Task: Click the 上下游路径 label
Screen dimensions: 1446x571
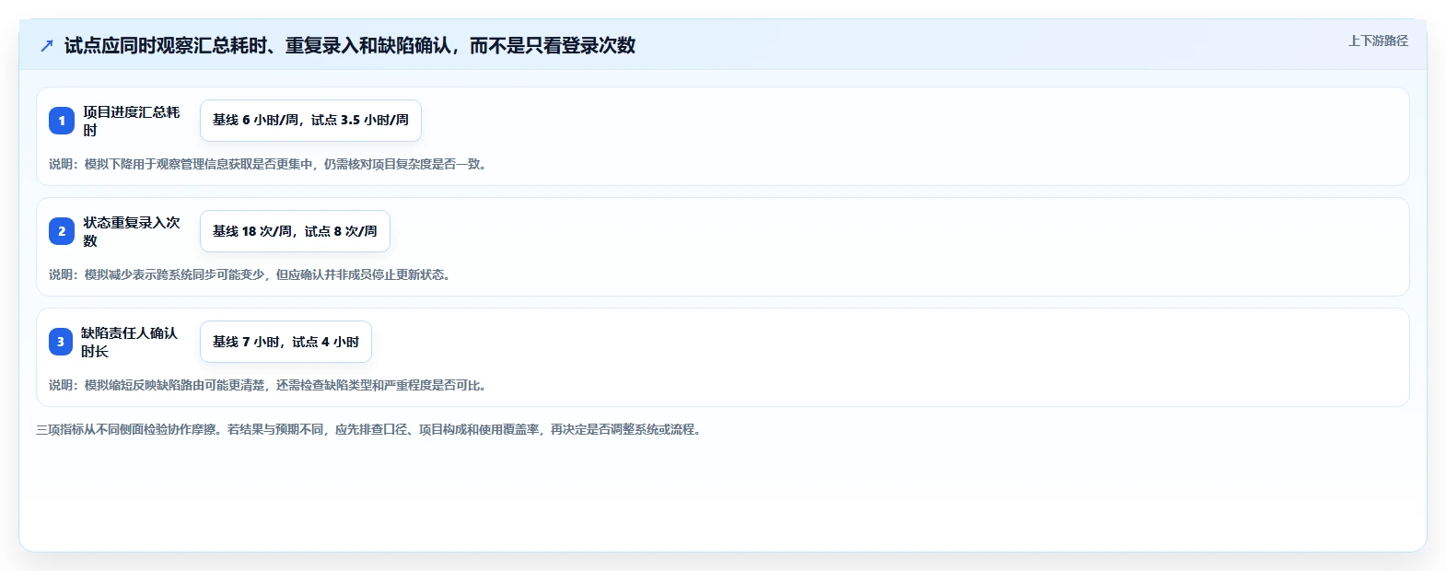Action: (1378, 41)
